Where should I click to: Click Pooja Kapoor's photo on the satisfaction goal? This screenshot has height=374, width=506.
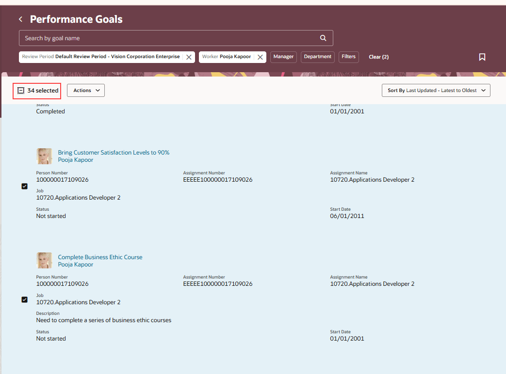point(44,156)
